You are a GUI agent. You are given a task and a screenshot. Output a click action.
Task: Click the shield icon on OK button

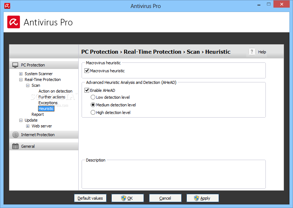124,198
